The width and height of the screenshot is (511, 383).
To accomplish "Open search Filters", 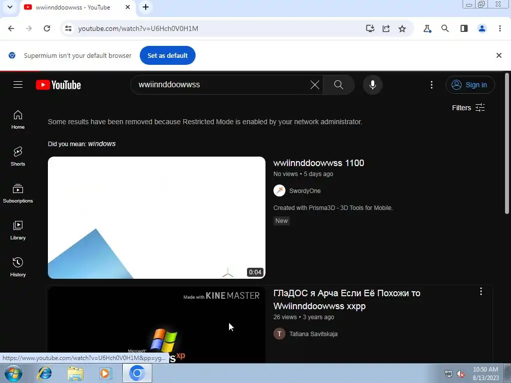I will tap(468, 108).
